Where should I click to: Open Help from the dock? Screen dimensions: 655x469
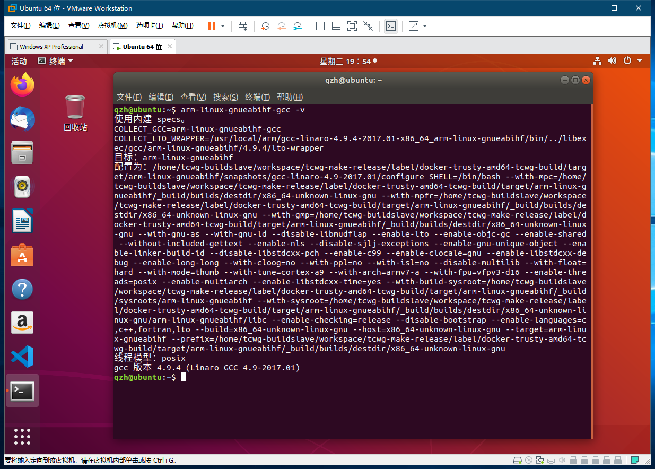tap(22, 289)
